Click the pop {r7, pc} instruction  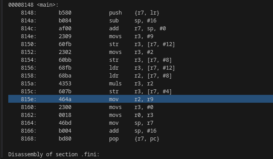(134, 139)
